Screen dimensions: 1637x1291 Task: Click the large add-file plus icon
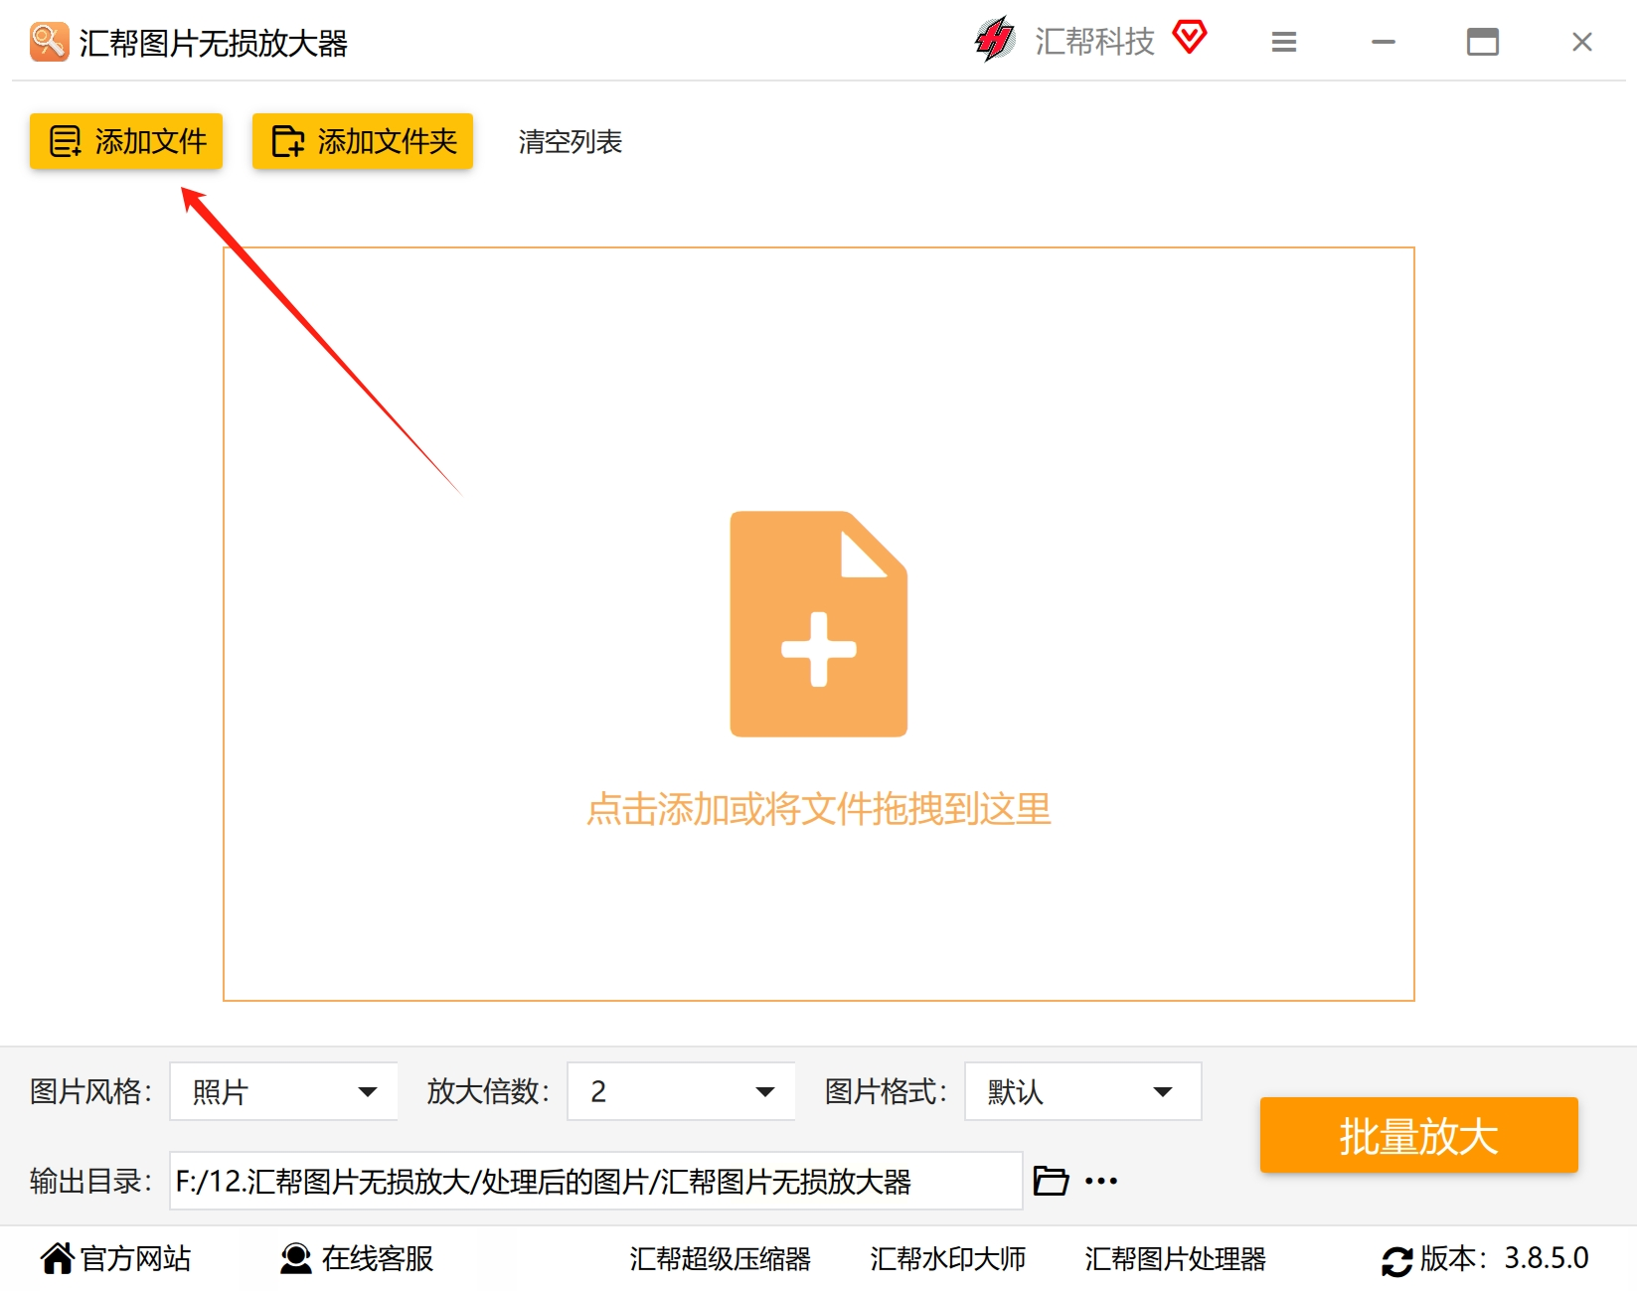tap(818, 624)
